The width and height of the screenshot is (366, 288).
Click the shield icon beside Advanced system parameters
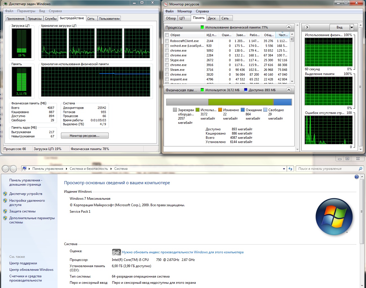pos(5,218)
